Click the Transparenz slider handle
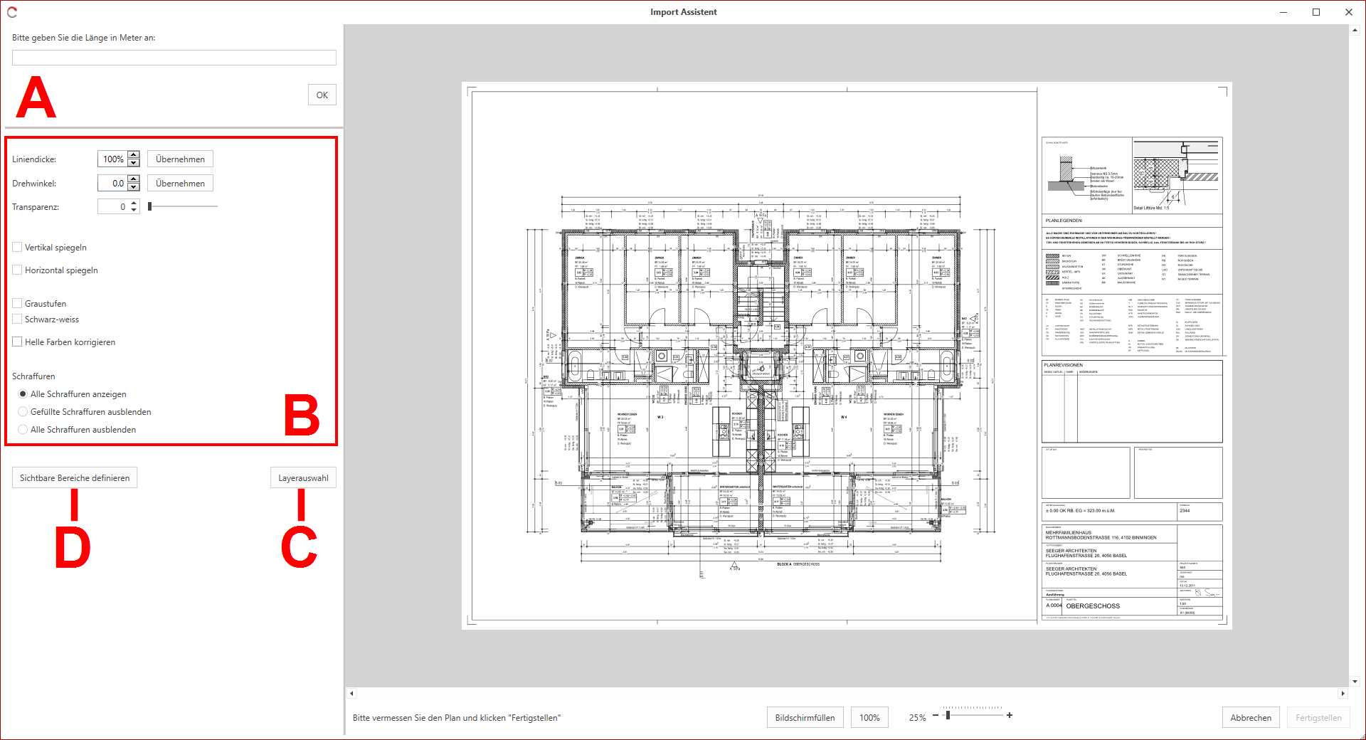 pos(149,206)
